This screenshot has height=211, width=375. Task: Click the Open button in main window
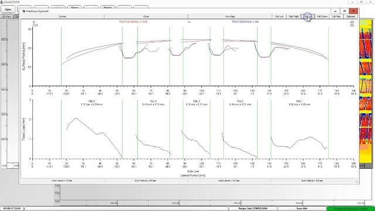8,9
